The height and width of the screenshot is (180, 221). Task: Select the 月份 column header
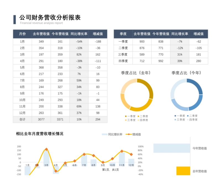(22, 34)
